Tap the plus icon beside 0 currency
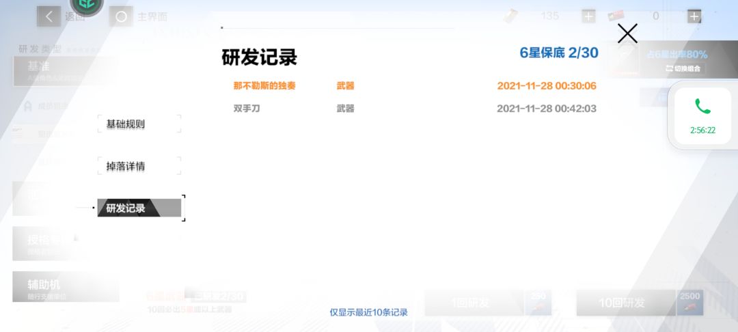Image resolution: width=738 pixels, height=332 pixels. (x=694, y=16)
